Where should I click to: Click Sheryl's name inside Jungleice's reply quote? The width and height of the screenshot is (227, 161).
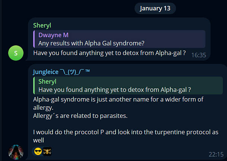47,82
